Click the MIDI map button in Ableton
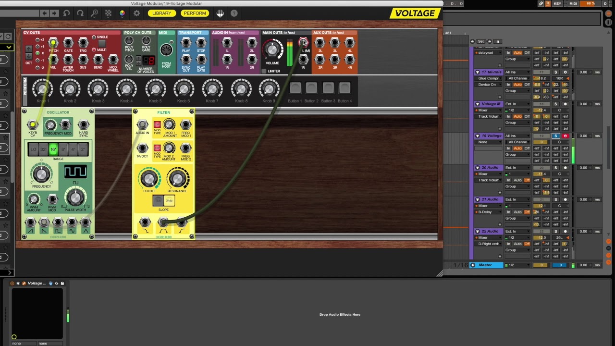Image resolution: width=615 pixels, height=346 pixels. pos(573,3)
